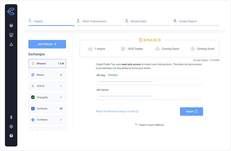Click the CoinBene logo icon
Image resolution: width=231 pixels, height=151 pixels.
[x=33, y=120]
